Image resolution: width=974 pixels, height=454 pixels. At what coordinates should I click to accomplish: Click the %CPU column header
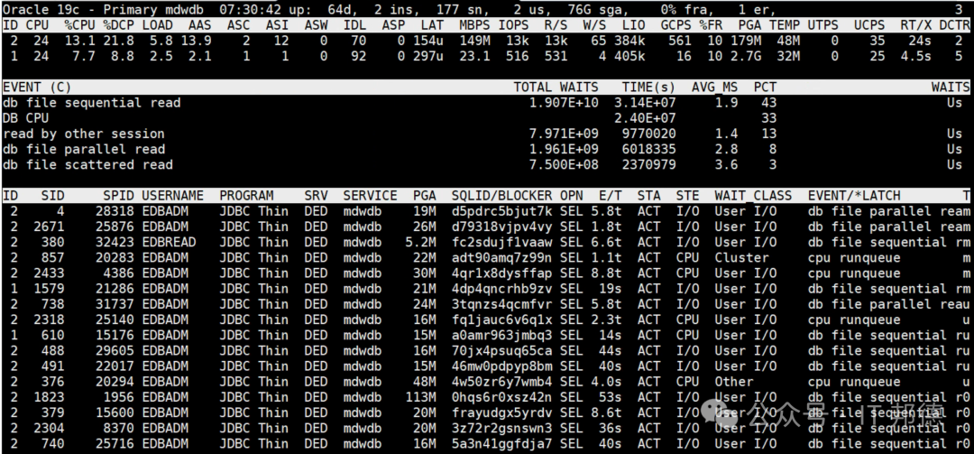[x=78, y=25]
